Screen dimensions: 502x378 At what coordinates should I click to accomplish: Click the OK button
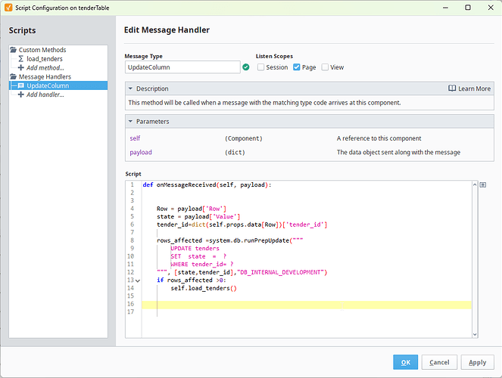(x=405, y=362)
